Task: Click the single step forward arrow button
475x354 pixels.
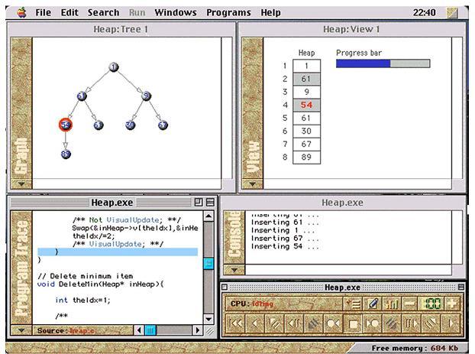Action: pos(451,323)
